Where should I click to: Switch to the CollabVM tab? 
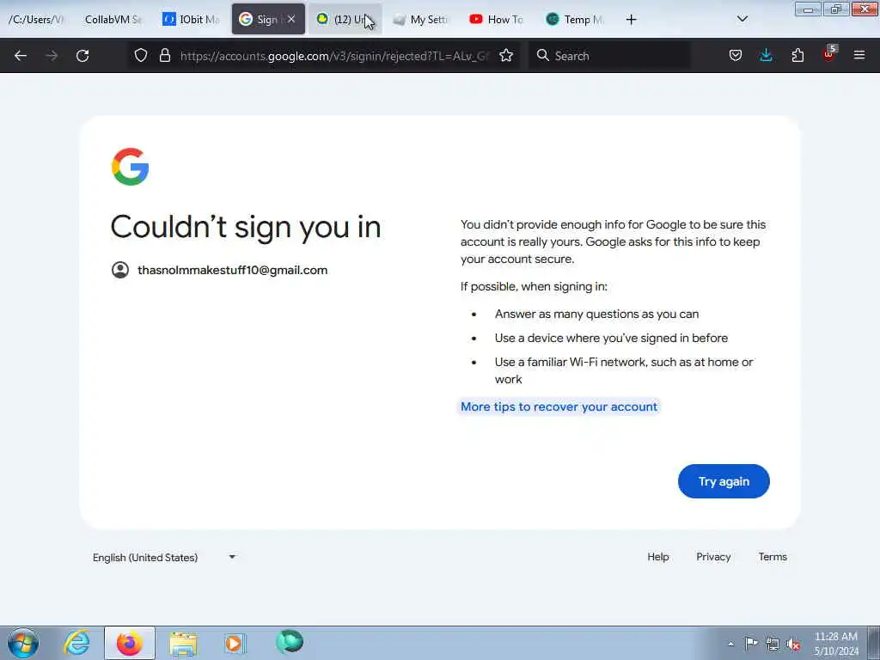(114, 19)
